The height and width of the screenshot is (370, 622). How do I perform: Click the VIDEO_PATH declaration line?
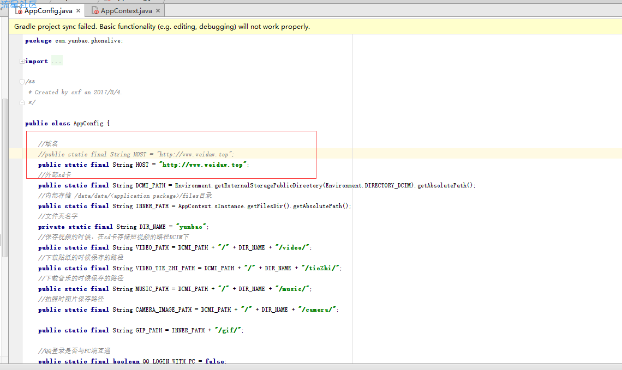pos(175,247)
